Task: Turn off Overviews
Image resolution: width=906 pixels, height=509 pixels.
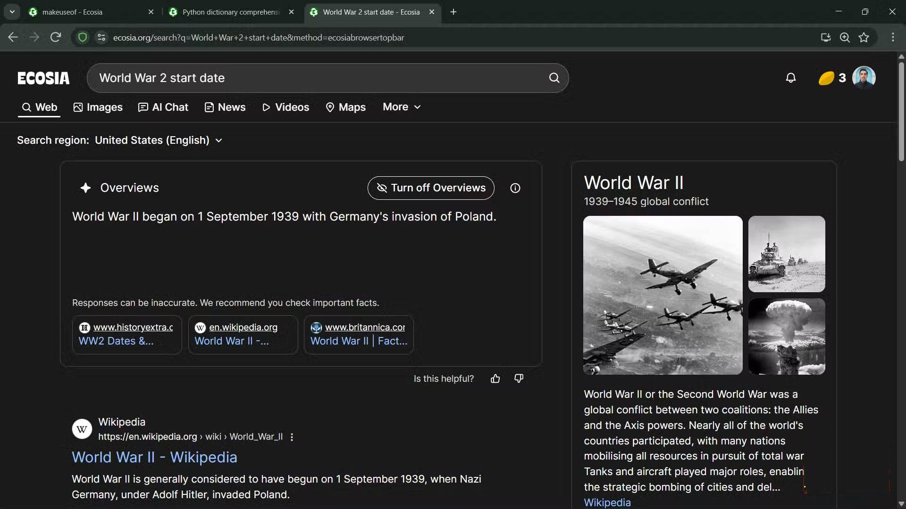Action: click(x=430, y=188)
